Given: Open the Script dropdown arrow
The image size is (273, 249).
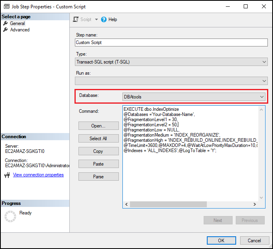Looking at the screenshot, I should pos(96,19).
